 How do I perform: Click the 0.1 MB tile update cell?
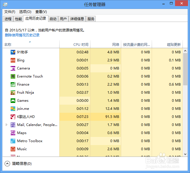[x=167, y=60]
